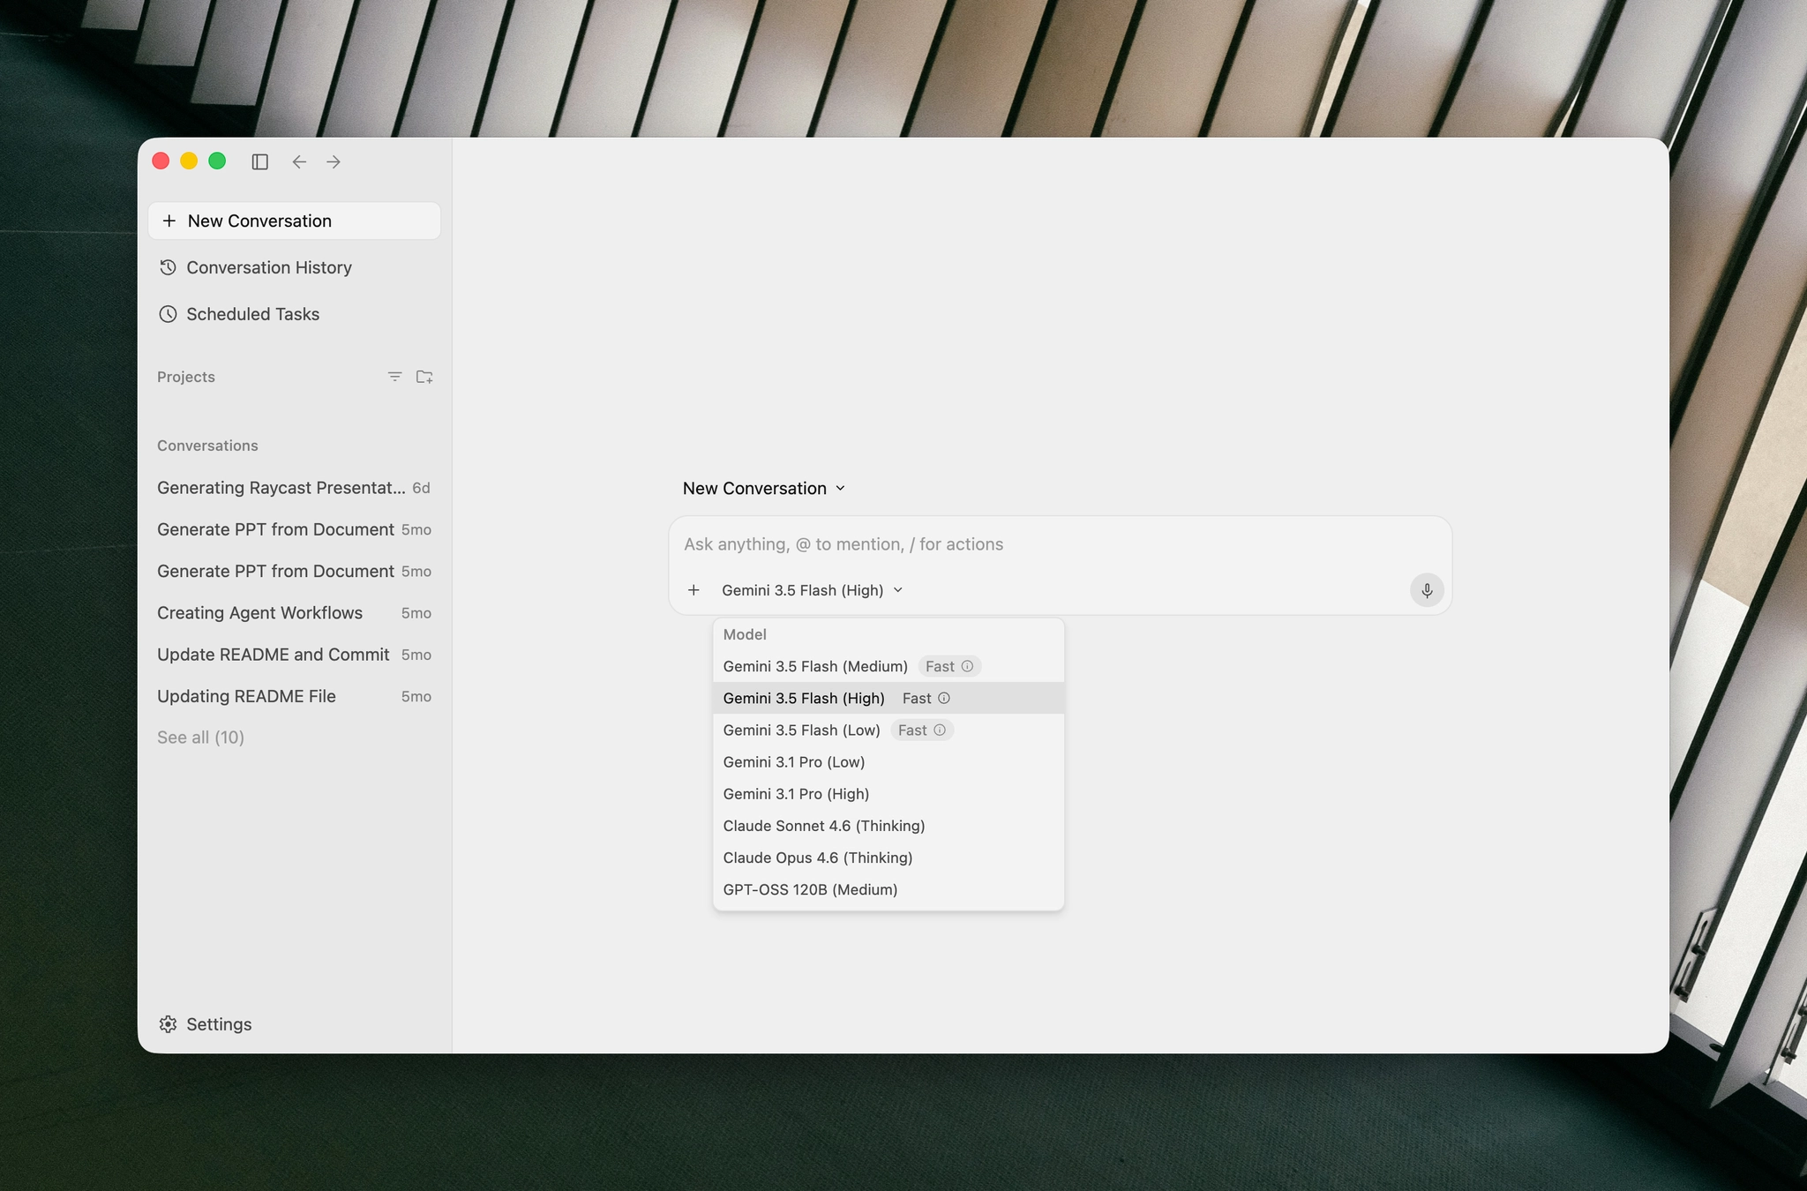Click info icon beside Flash (Medium) Fast

point(967,666)
